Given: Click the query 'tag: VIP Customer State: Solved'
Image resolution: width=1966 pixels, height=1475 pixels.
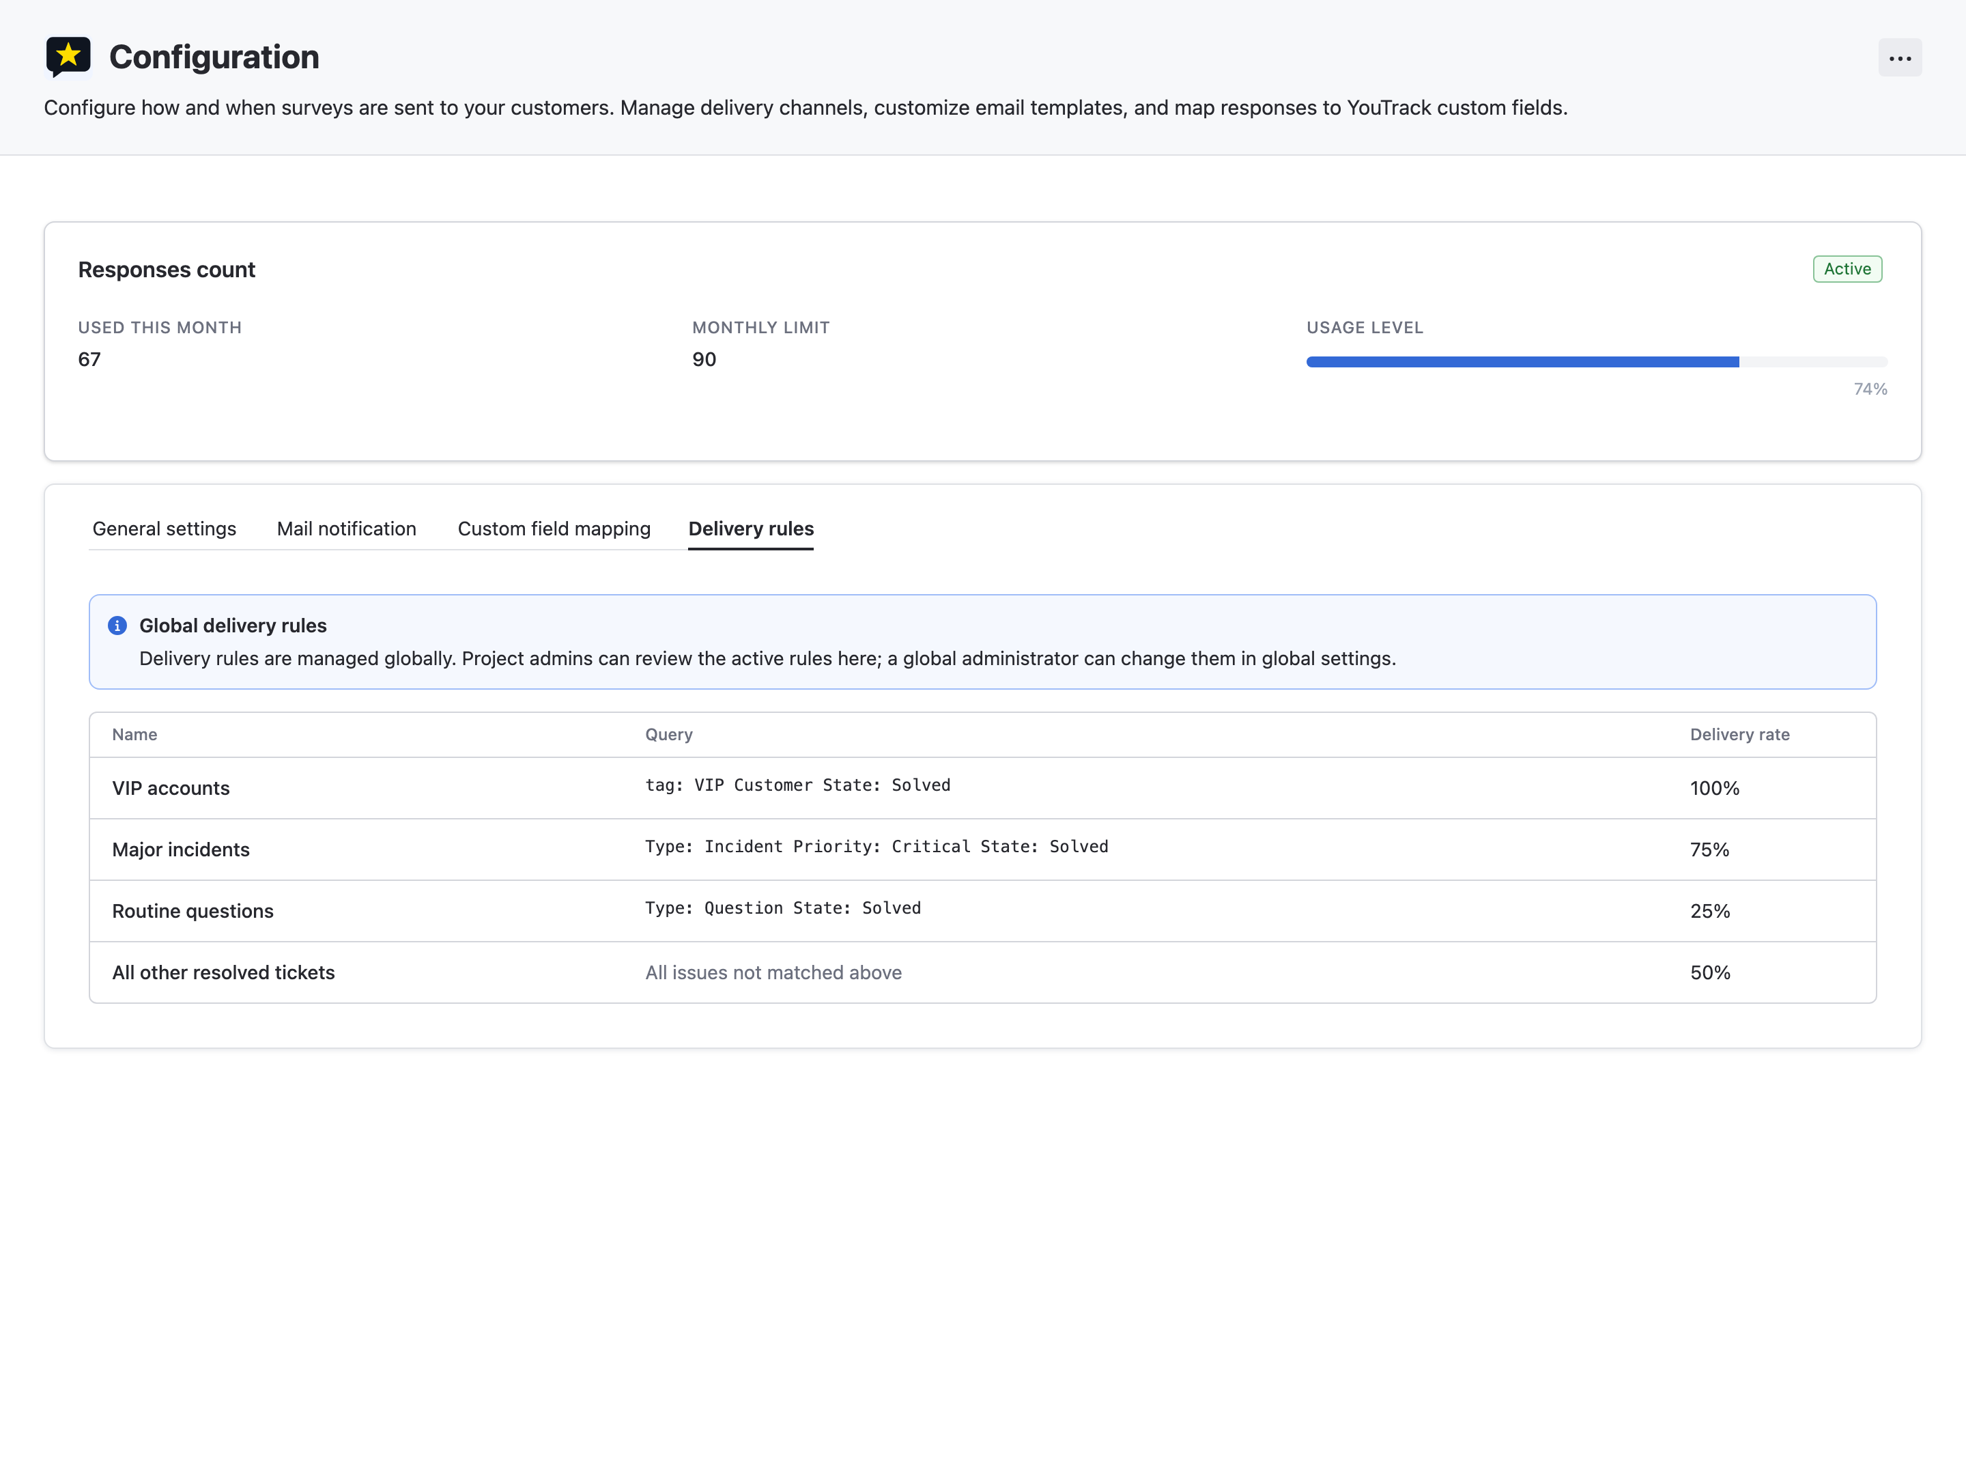Looking at the screenshot, I should pyautogui.click(x=797, y=785).
